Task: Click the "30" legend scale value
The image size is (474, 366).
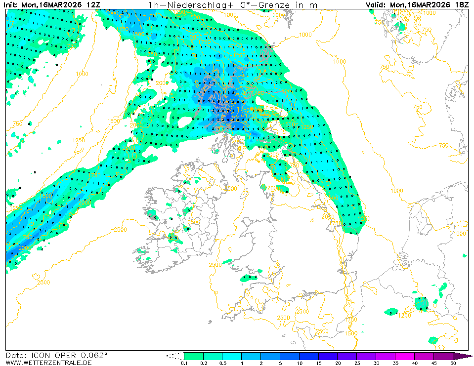Action: click(x=376, y=363)
